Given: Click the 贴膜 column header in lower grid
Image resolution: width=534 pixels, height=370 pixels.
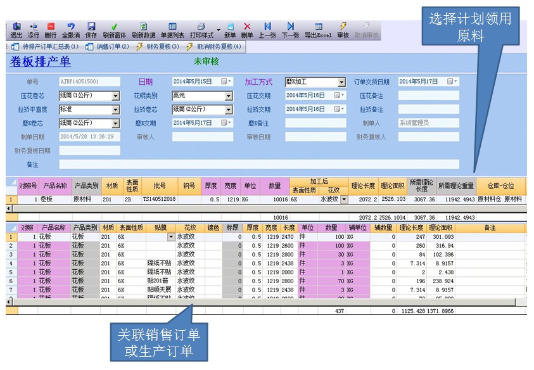Looking at the screenshot, I should [x=161, y=227].
